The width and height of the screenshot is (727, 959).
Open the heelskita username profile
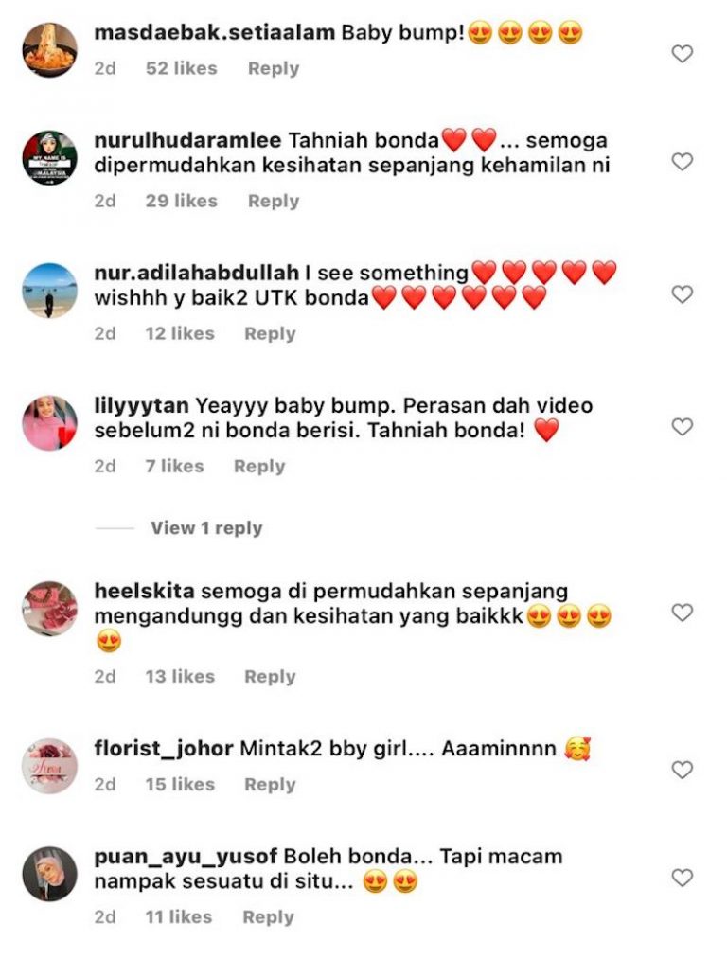(144, 591)
